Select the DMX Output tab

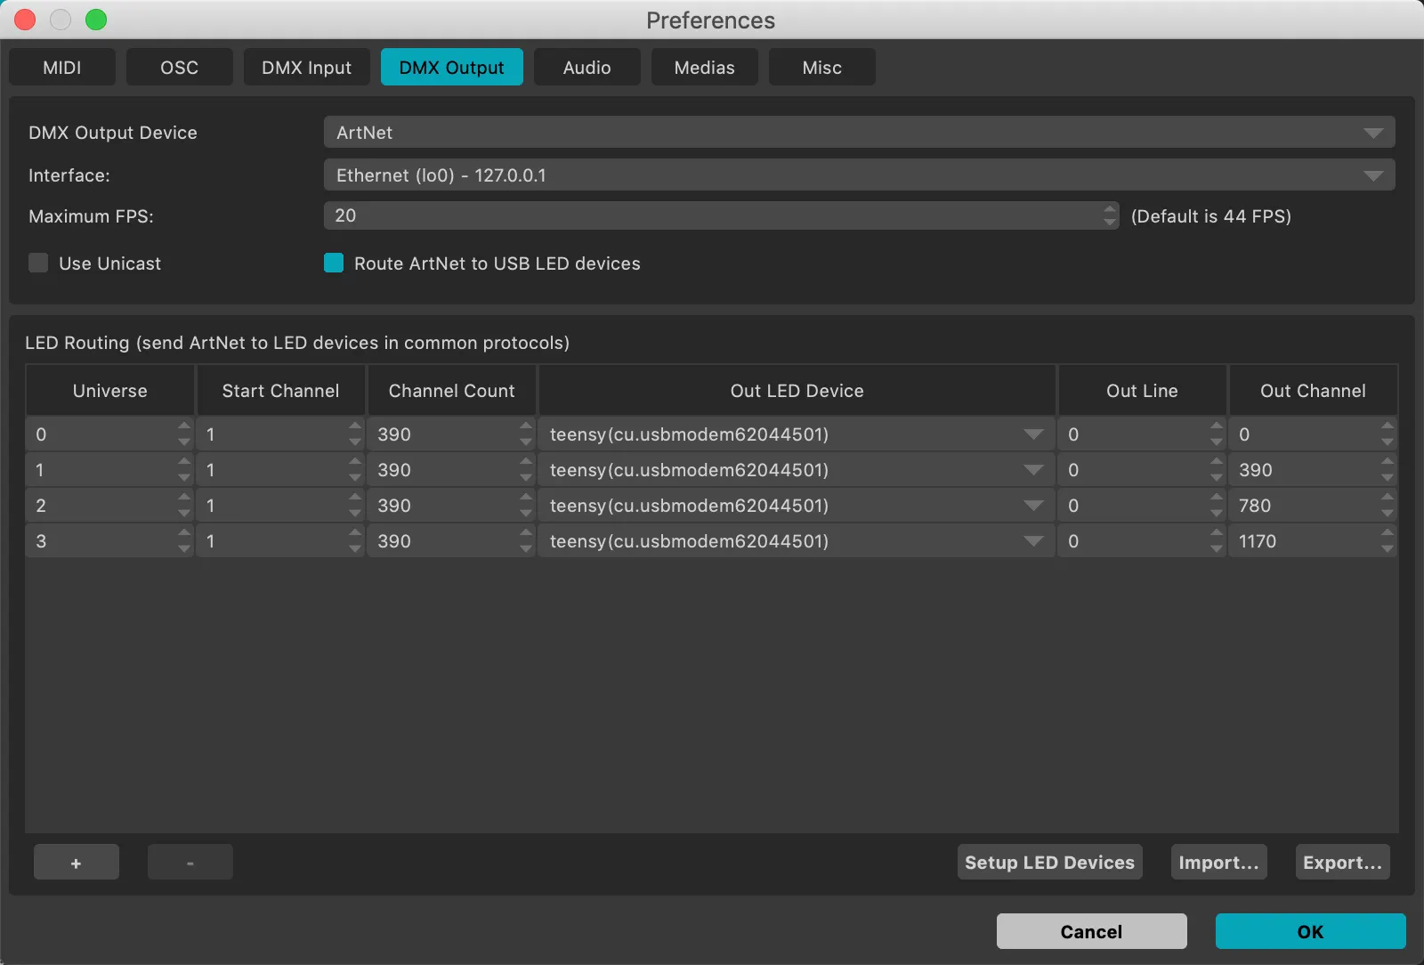pos(452,68)
